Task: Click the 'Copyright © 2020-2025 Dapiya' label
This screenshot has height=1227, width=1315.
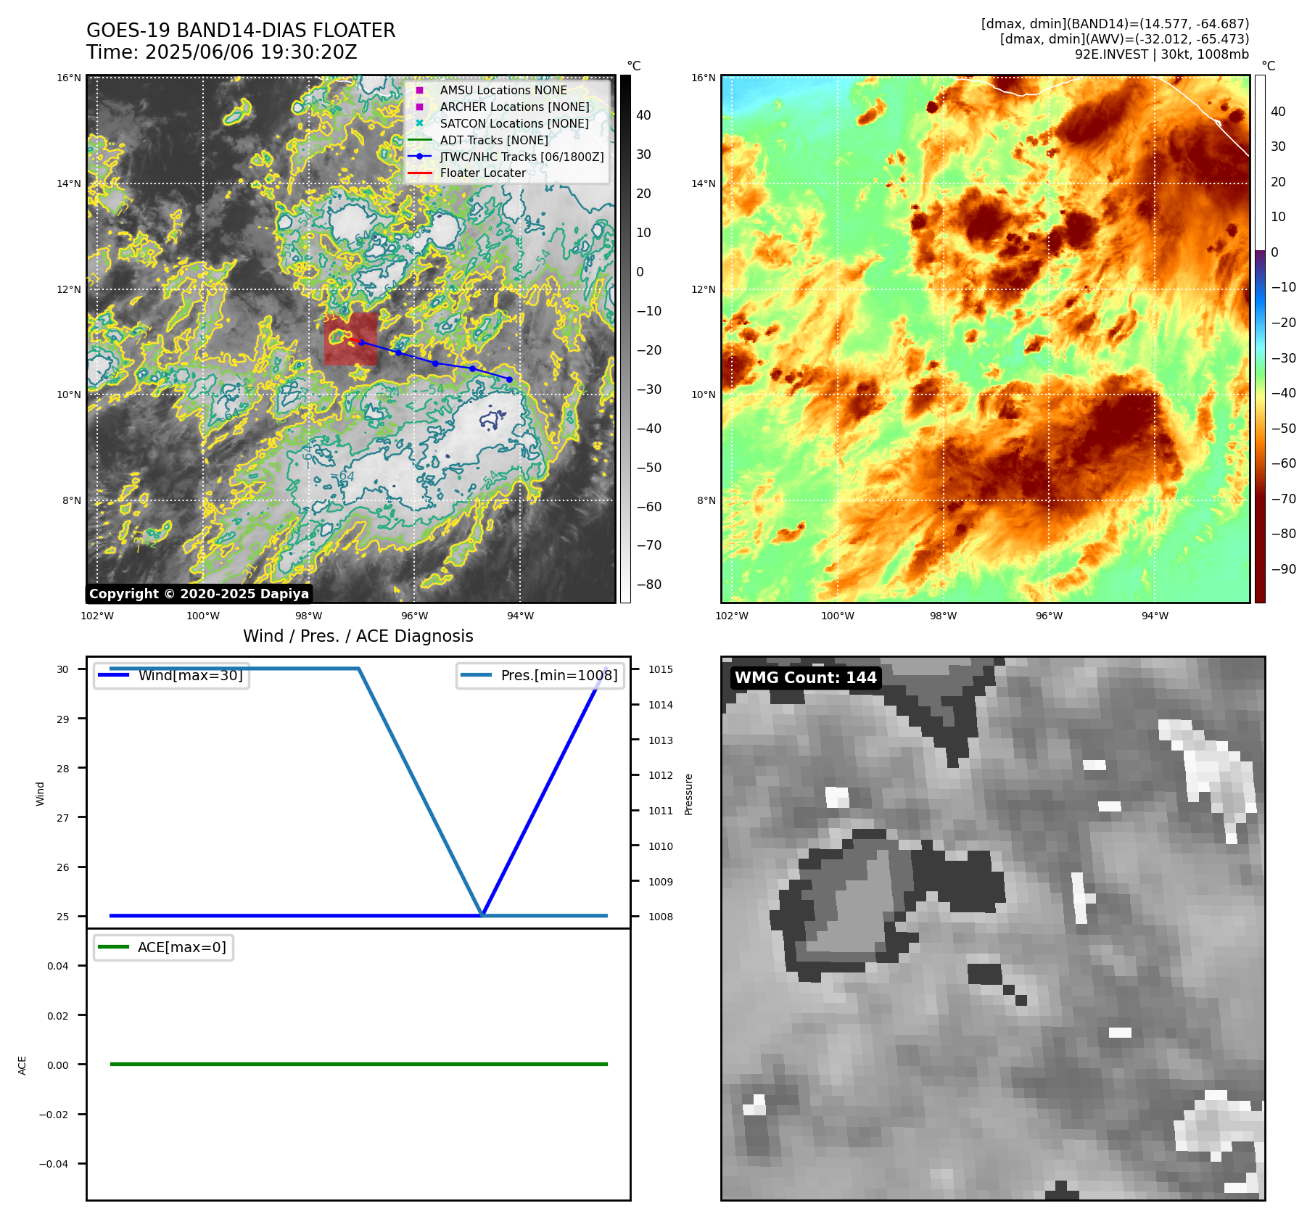Action: click(x=199, y=594)
